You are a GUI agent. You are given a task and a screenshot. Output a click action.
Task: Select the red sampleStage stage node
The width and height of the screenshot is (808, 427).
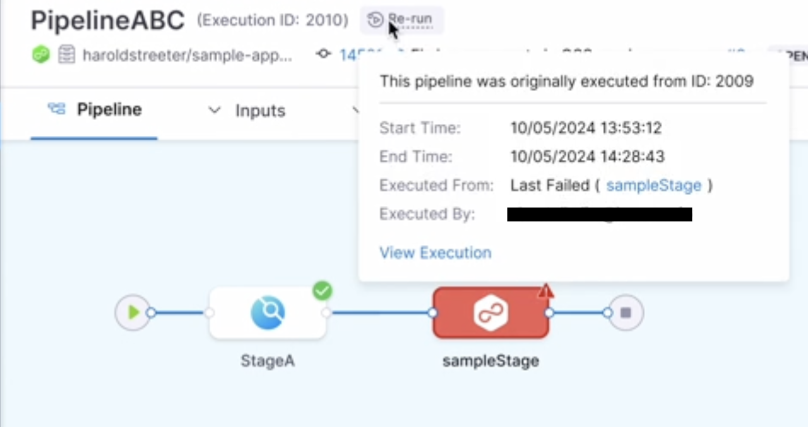490,313
